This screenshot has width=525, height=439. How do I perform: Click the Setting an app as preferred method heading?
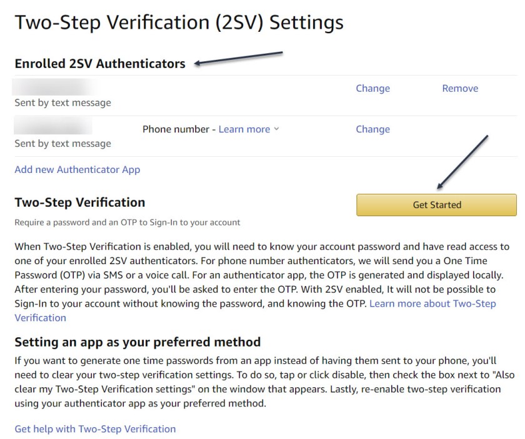point(137,342)
